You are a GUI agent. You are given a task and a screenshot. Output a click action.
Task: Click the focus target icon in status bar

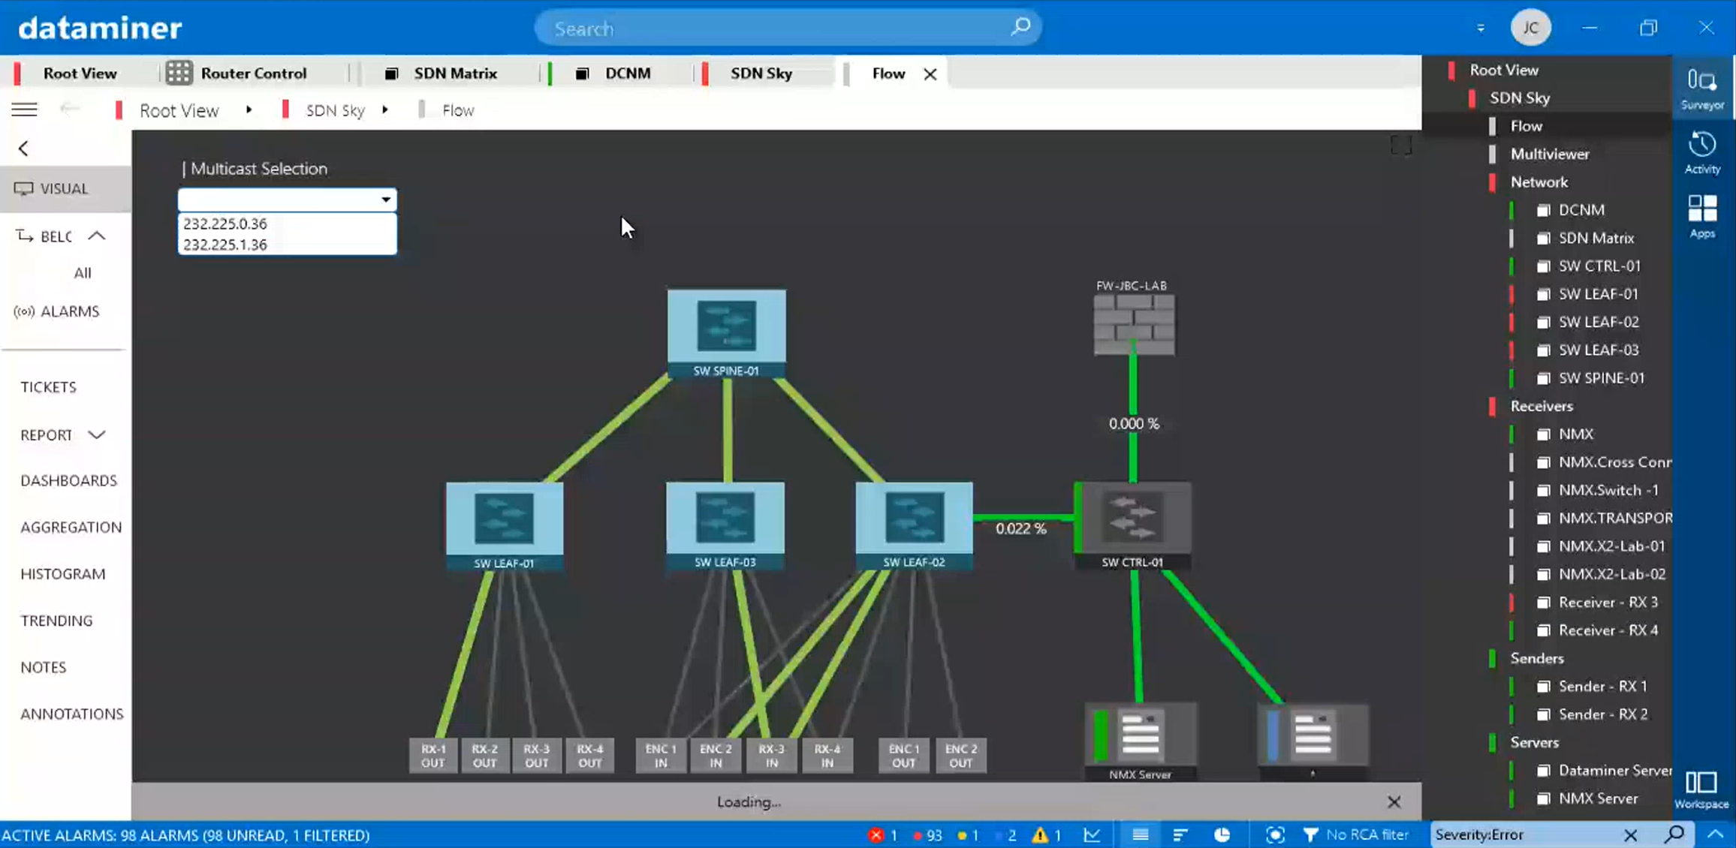1275,834
